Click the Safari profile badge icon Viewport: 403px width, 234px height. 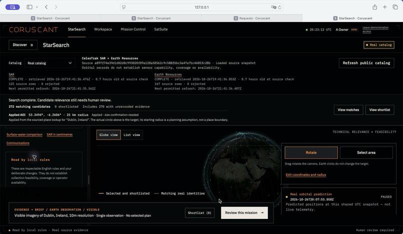[12, 7]
